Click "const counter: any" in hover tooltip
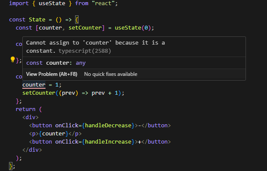The height and width of the screenshot is (171, 267). 56,63
